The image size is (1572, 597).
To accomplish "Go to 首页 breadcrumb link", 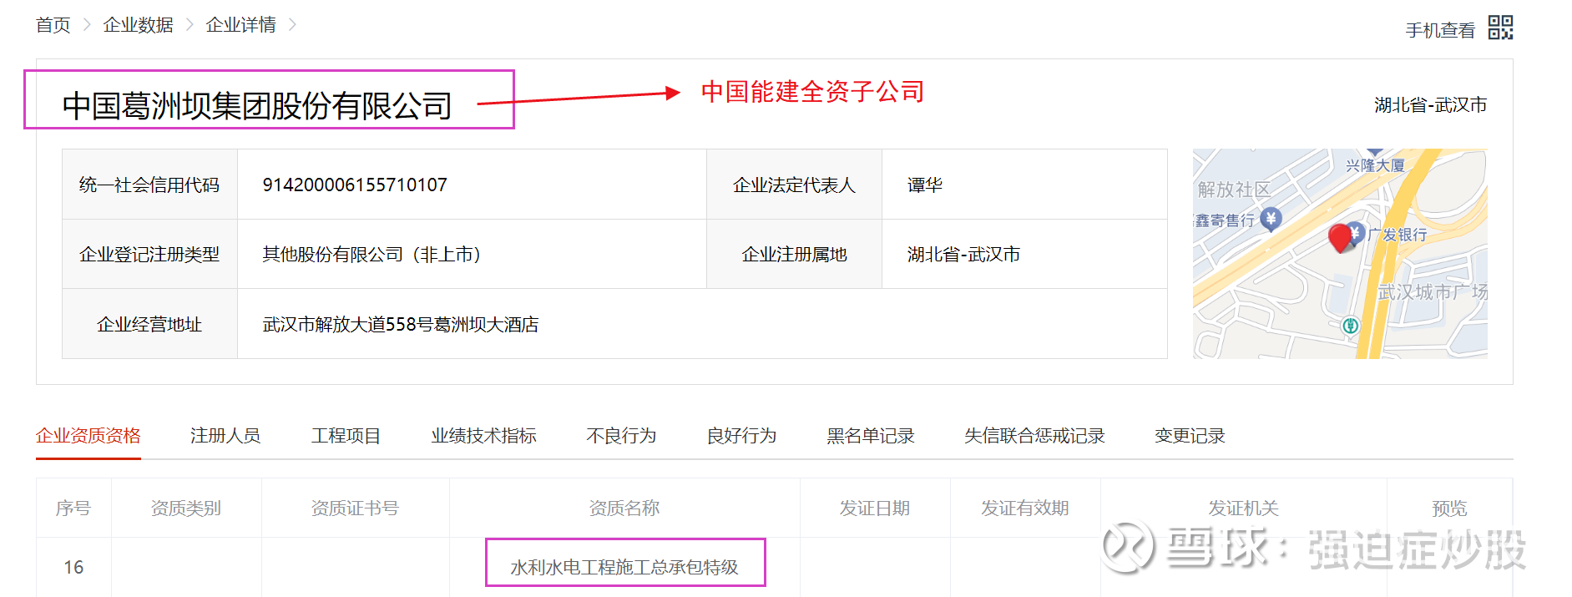I will click(53, 25).
